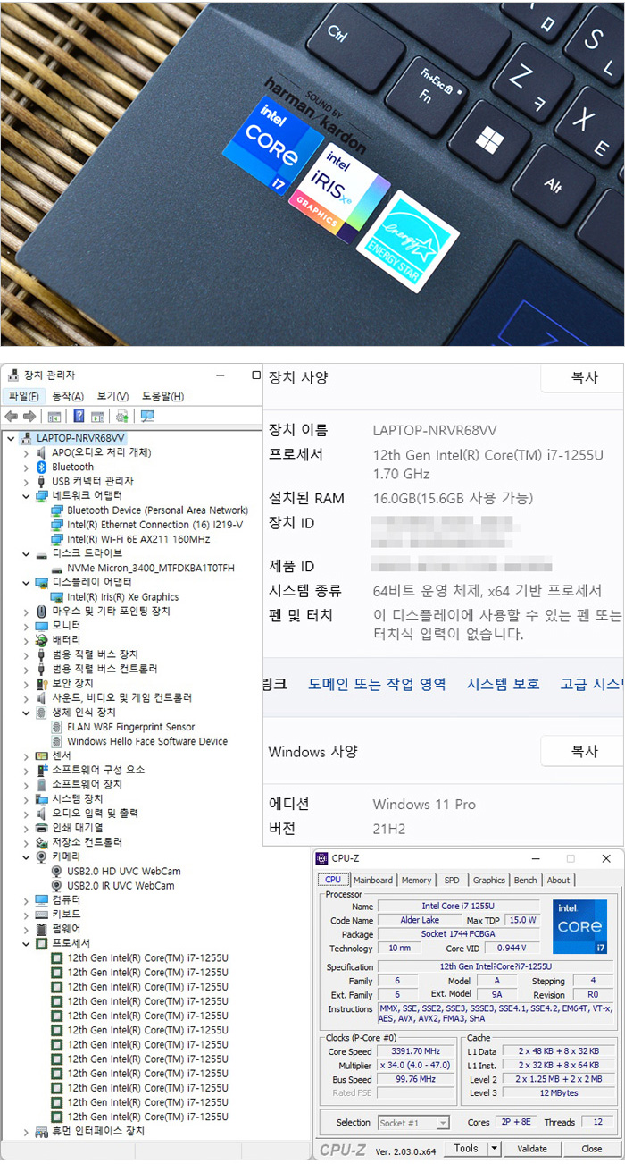Viewport: 625px width, 1164px height.
Task: Click the icon beside Intel(R) Iris(R) Xe Graphics
Action: click(57, 597)
